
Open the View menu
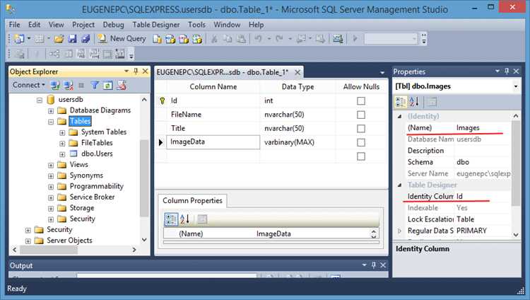[56, 25]
